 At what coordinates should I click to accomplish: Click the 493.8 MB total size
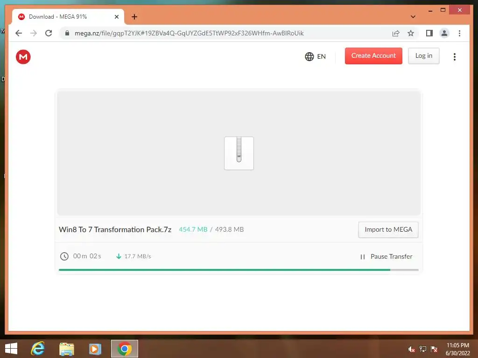pyautogui.click(x=229, y=229)
